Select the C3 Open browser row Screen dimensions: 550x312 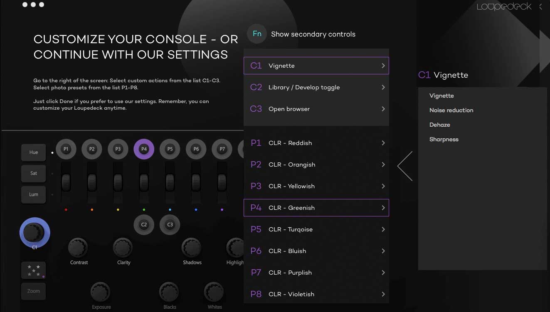(x=316, y=109)
